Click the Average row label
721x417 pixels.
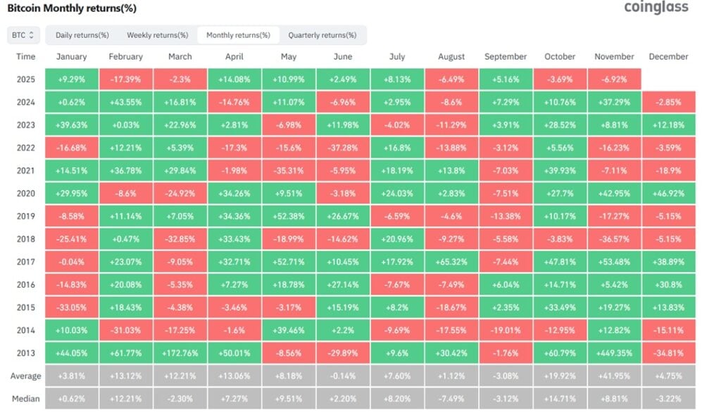coord(26,376)
